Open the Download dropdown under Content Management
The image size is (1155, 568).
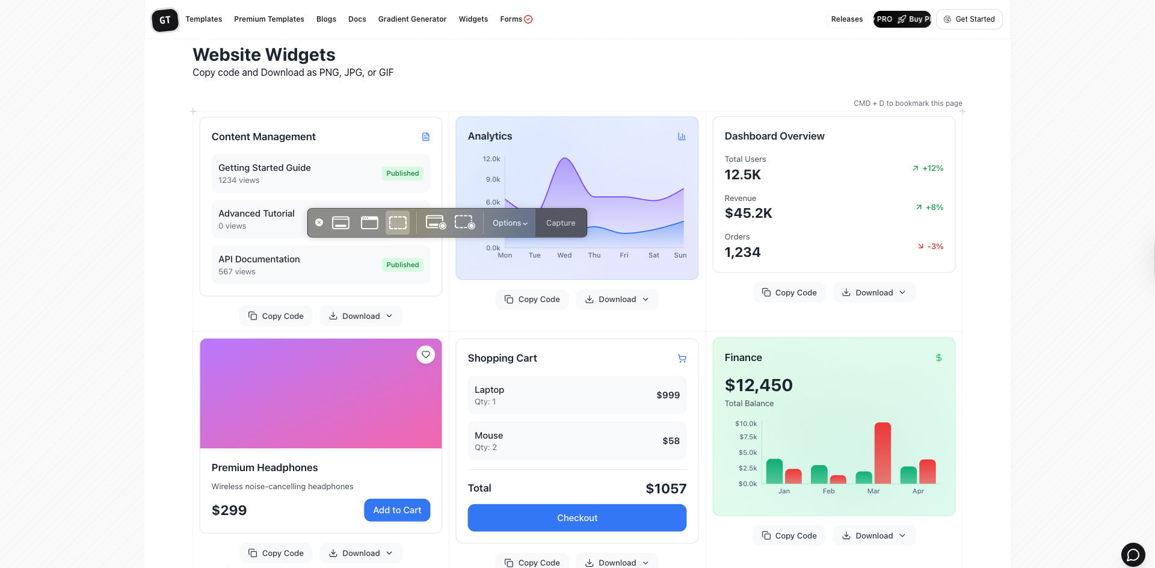[x=361, y=316]
